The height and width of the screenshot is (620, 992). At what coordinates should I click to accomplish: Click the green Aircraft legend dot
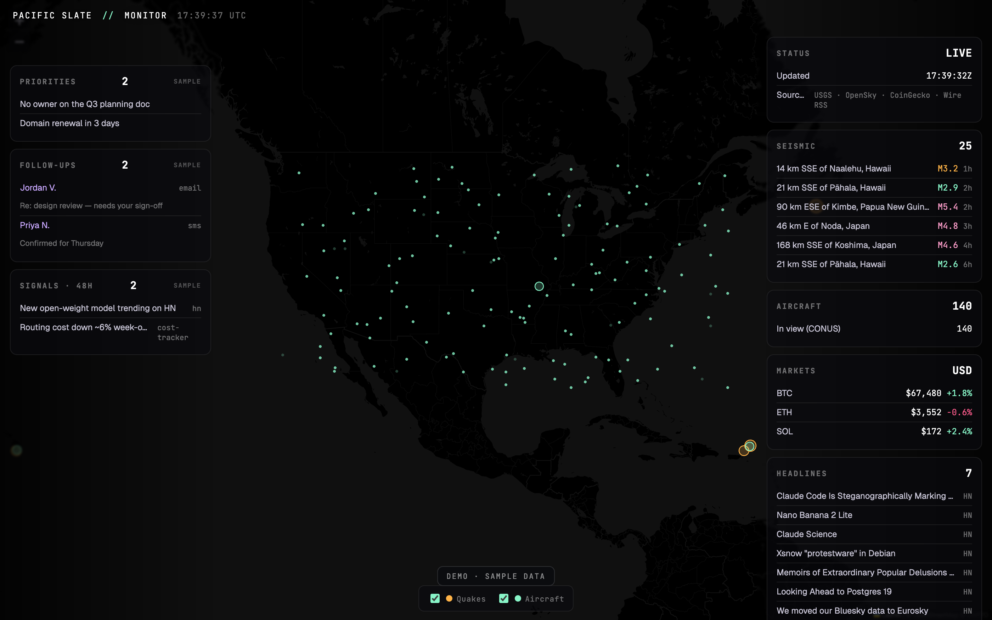[518, 598]
